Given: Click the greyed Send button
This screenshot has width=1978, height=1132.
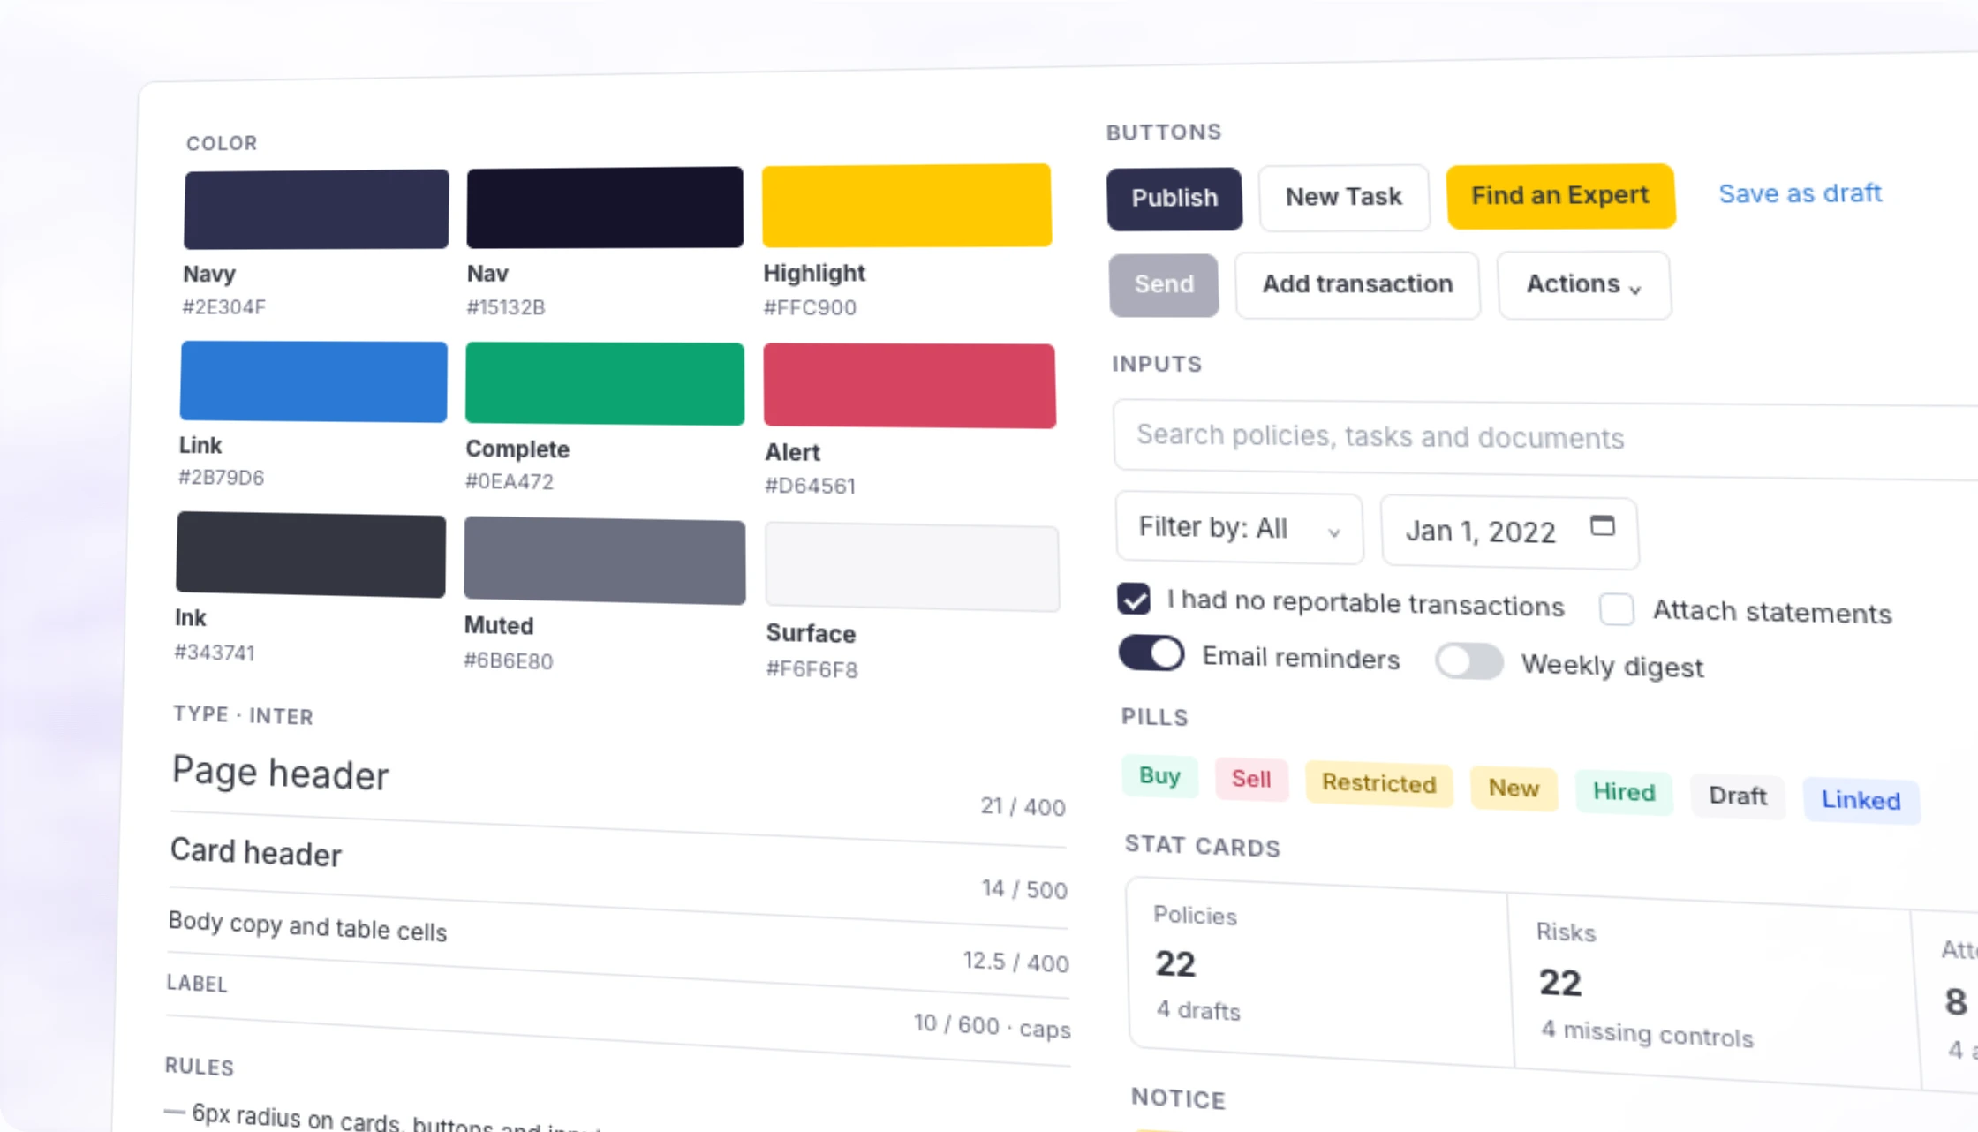Looking at the screenshot, I should (x=1164, y=284).
